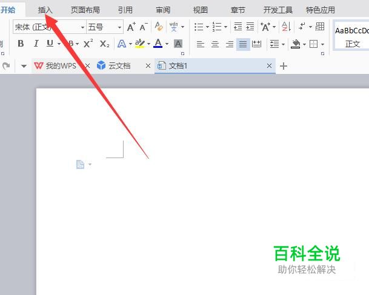The image size is (369, 295).
Task: Click the table grid icon
Action: tap(320, 27)
